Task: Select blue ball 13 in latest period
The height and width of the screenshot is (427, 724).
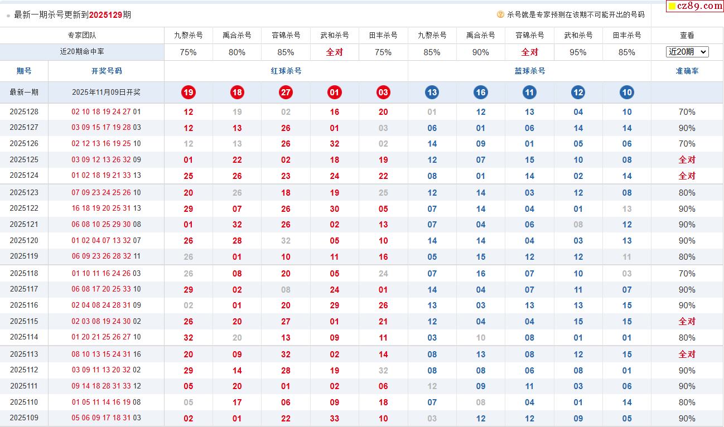Action: 432,93
